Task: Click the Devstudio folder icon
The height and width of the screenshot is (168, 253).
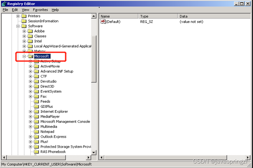Action: pos(37,81)
